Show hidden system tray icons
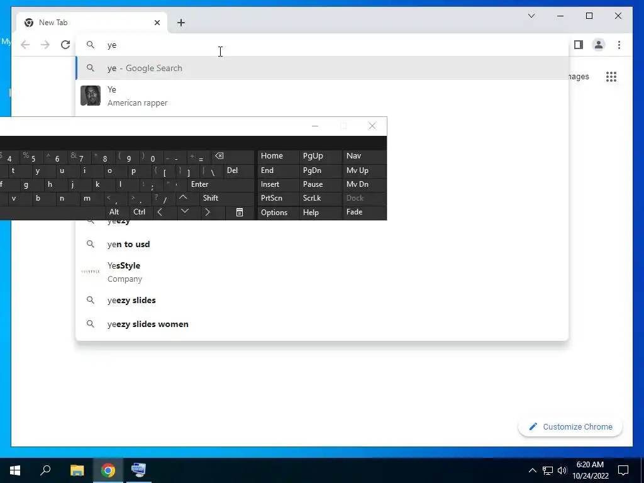The height and width of the screenshot is (483, 644). click(x=532, y=470)
